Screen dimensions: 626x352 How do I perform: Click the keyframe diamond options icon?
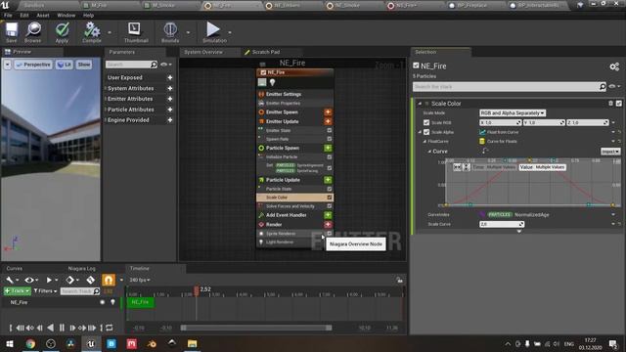[69, 281]
